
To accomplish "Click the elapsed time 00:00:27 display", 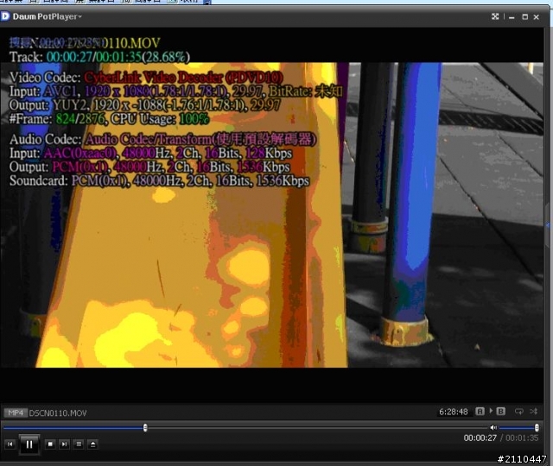I will tap(480, 438).
